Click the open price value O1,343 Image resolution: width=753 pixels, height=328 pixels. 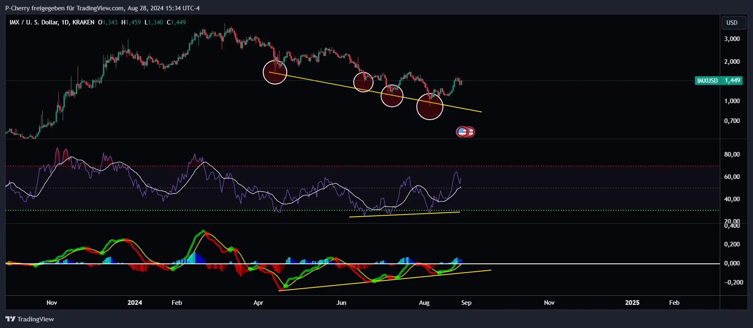click(x=108, y=22)
